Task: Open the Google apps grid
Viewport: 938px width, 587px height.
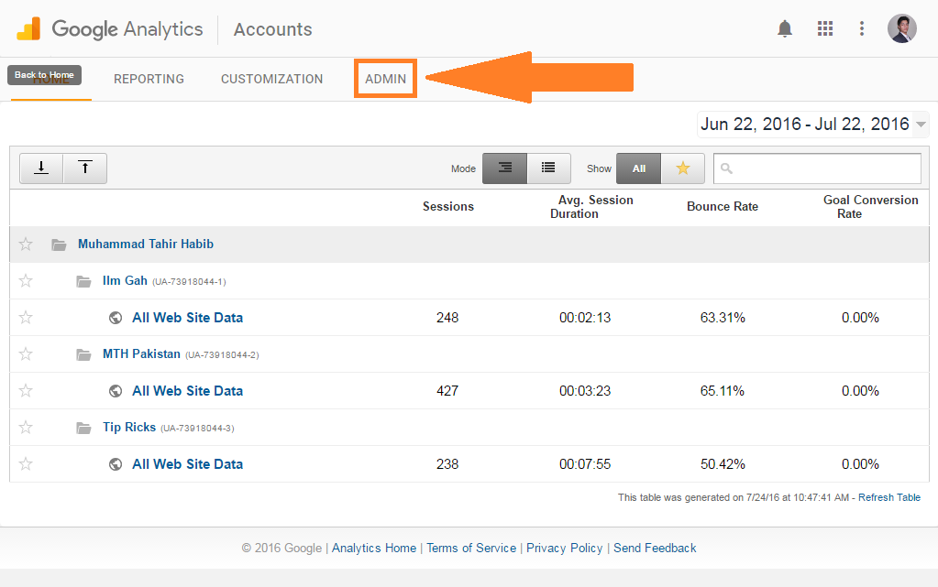Action: (825, 28)
